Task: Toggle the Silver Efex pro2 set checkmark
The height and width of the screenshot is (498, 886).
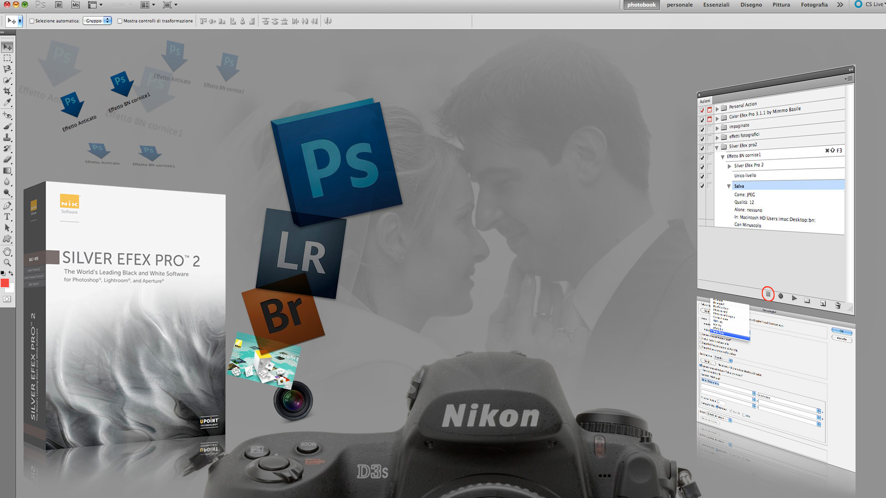Action: pyautogui.click(x=702, y=148)
